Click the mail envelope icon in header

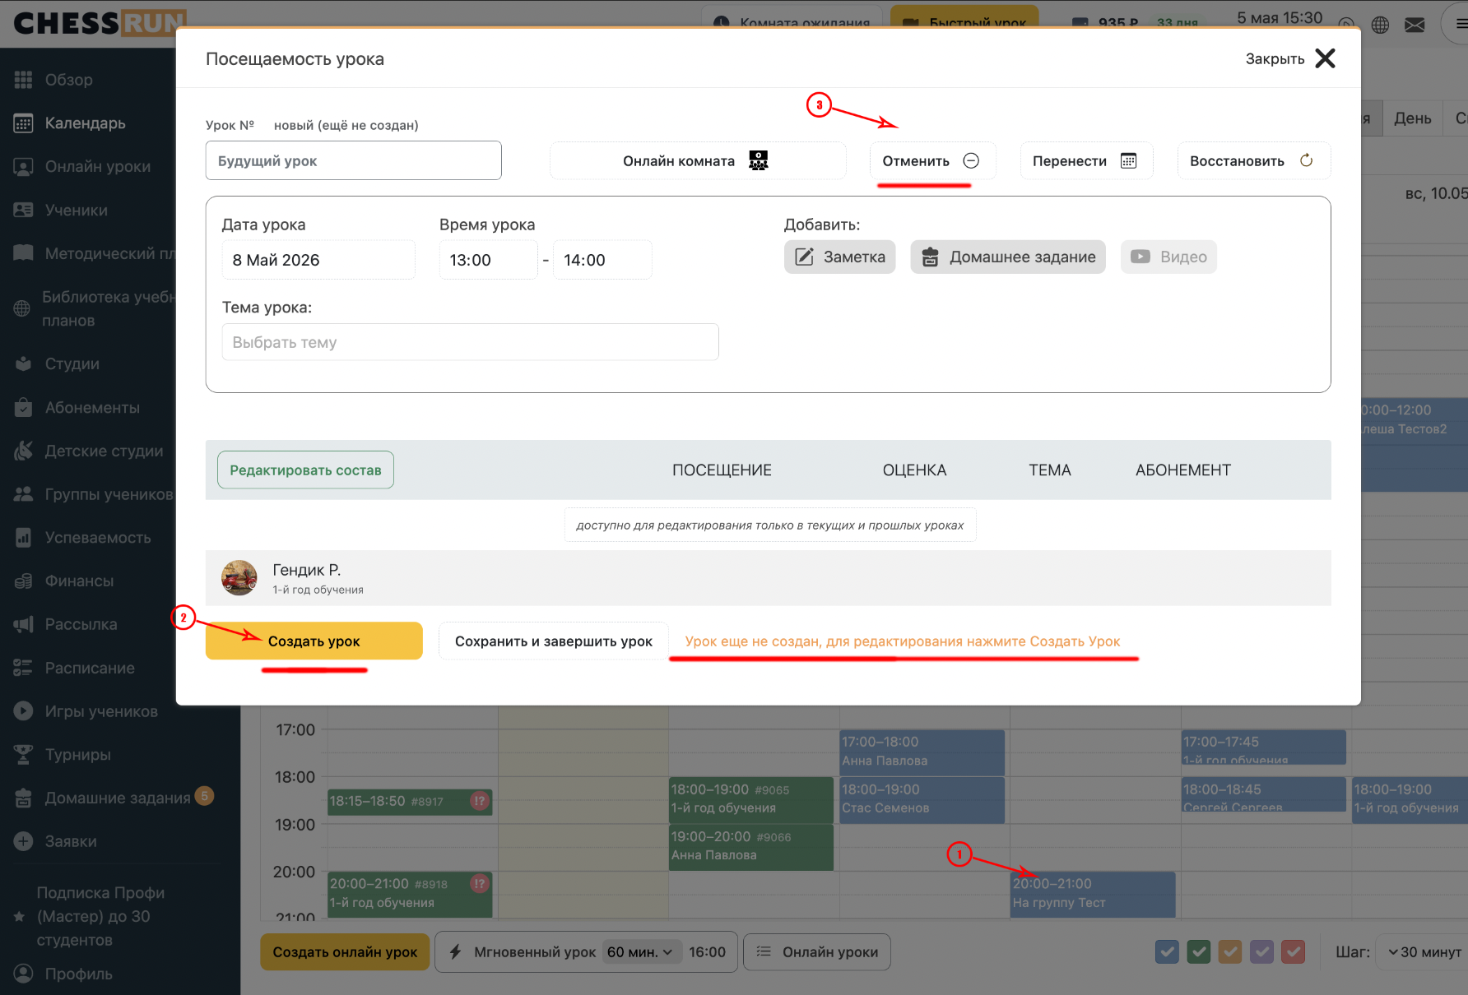coord(1415,25)
